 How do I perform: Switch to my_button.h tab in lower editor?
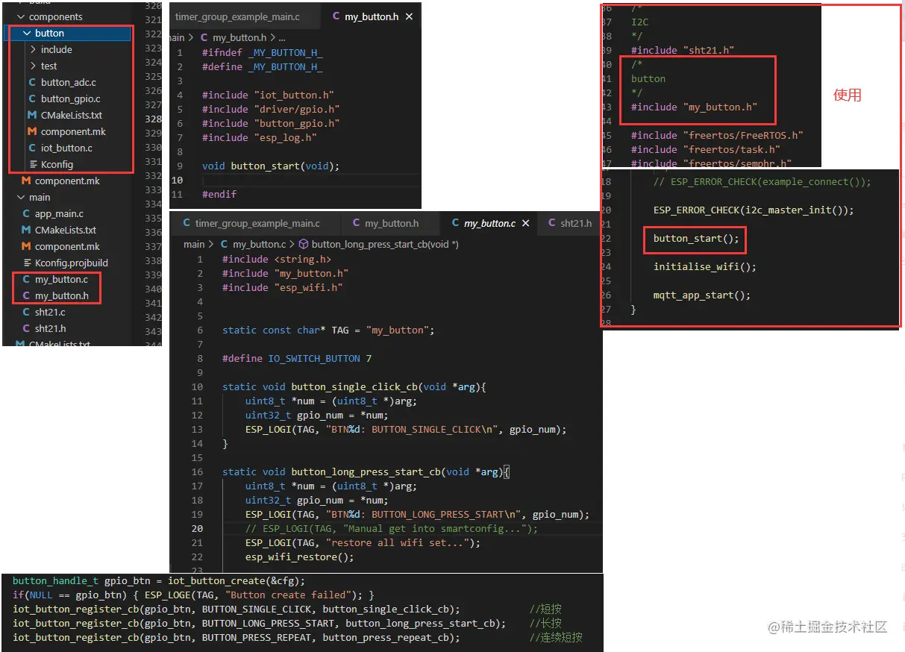coord(389,223)
